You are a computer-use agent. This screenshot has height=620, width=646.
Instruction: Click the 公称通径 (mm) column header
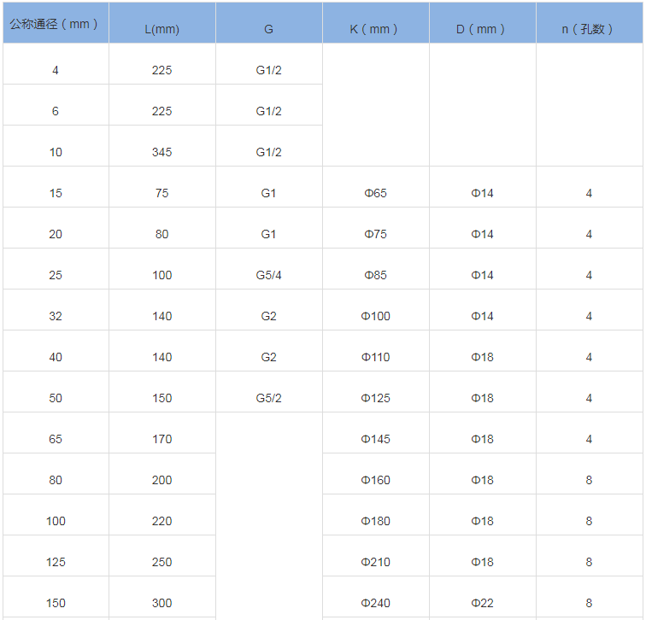56,24
